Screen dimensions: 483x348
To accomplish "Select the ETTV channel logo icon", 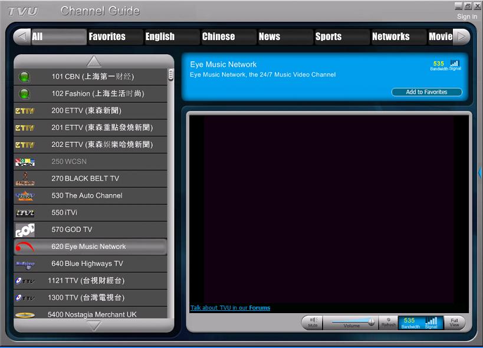I will click(x=25, y=110).
